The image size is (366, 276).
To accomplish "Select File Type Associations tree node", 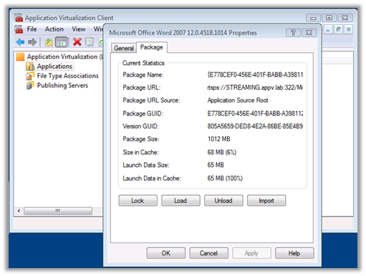I will (x=67, y=76).
